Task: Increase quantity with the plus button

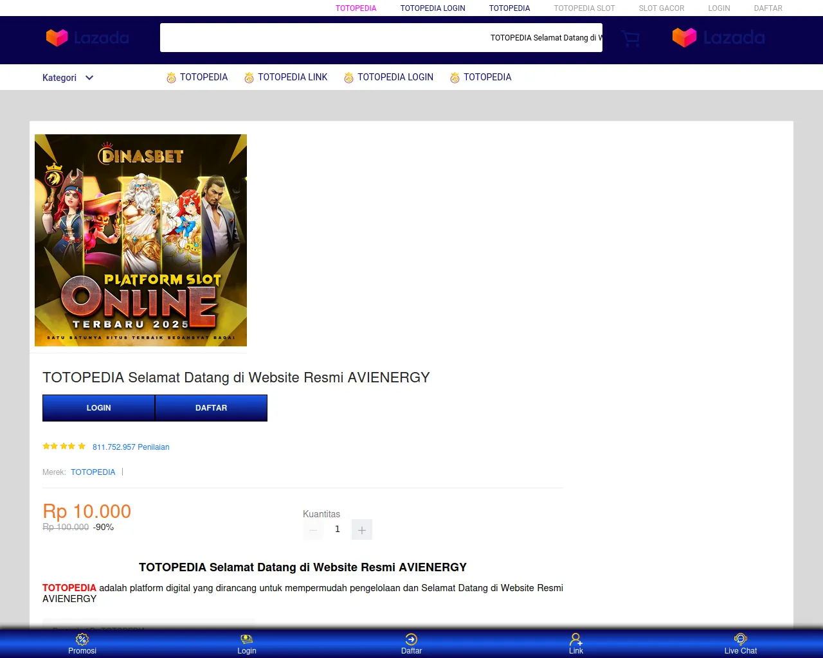Action: coord(362,529)
